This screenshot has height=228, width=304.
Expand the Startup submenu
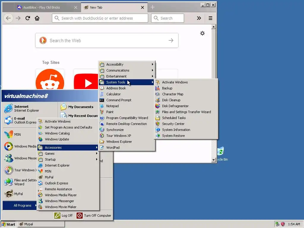pos(68,159)
